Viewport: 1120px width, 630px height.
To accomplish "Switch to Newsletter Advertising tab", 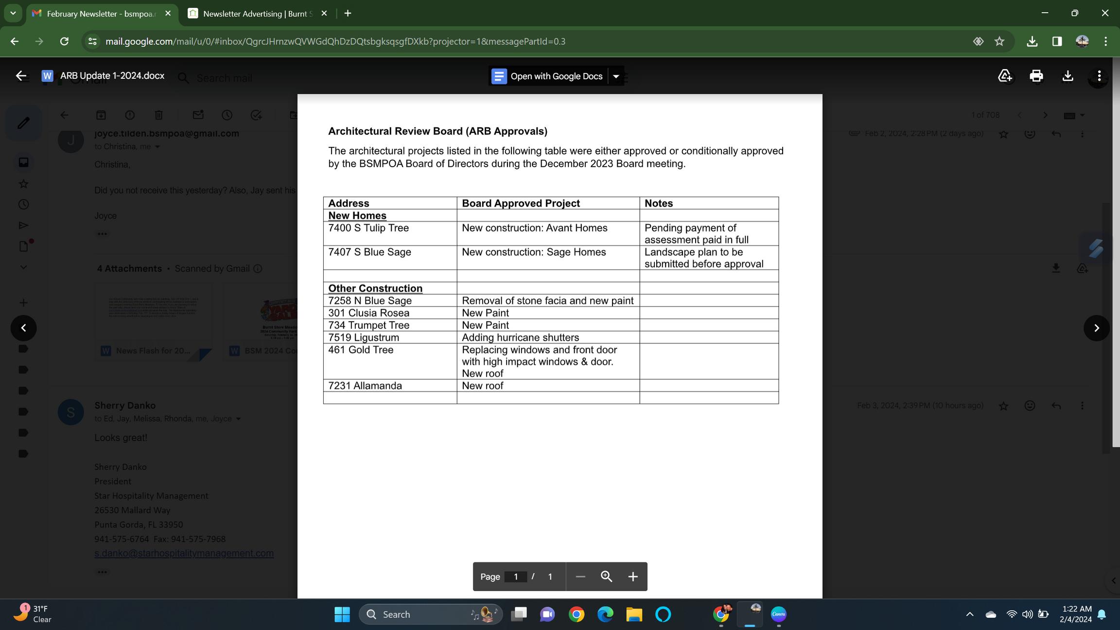I will (x=256, y=14).
